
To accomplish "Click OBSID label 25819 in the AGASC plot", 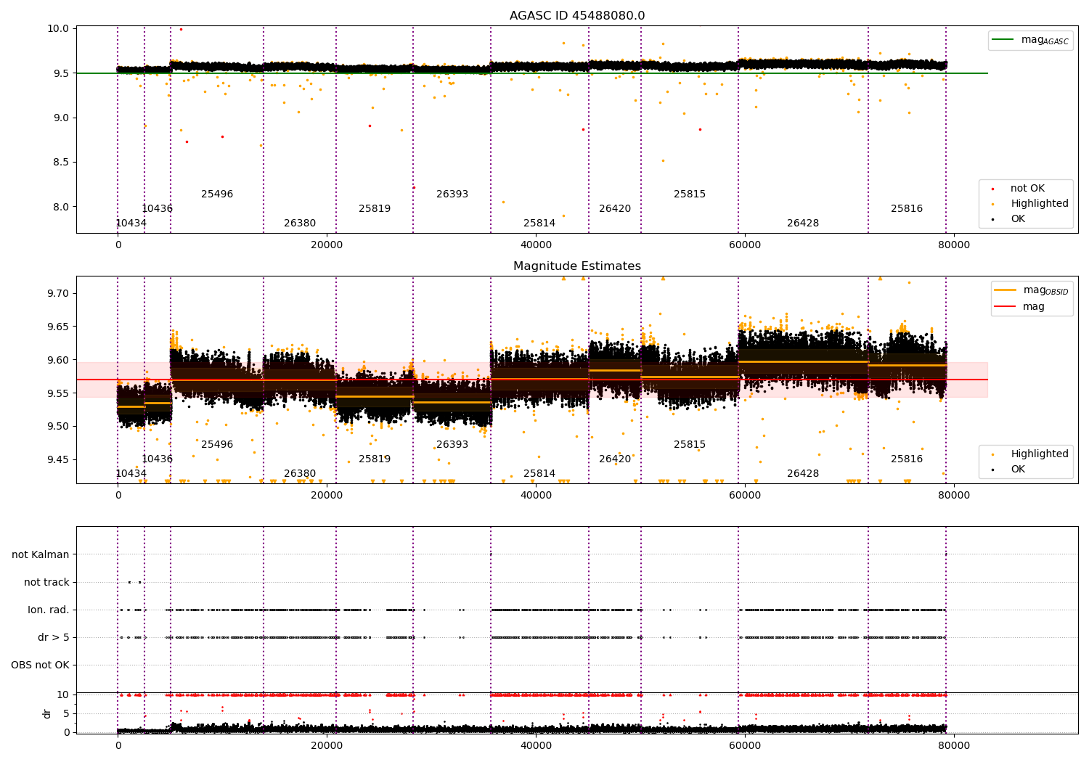I will pyautogui.click(x=375, y=209).
